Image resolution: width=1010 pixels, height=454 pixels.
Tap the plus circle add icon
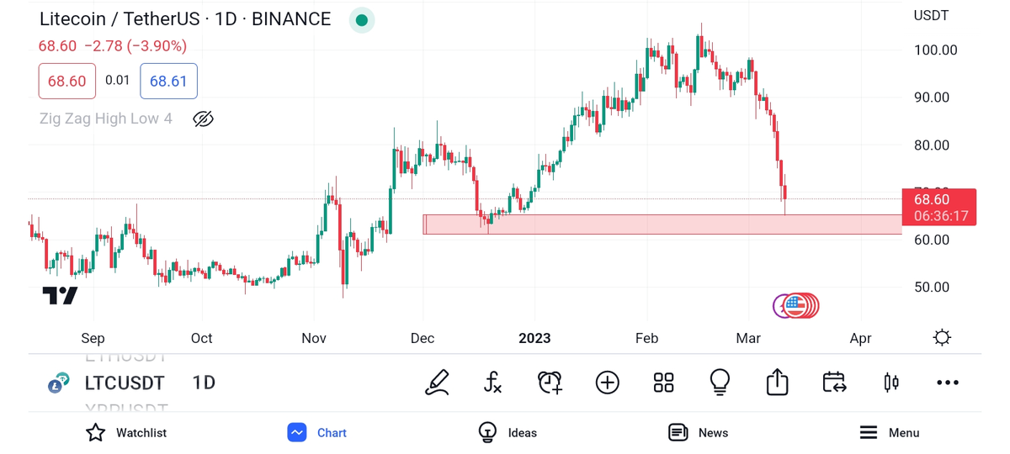[x=607, y=383]
